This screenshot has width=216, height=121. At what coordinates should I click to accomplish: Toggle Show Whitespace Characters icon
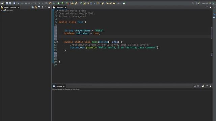pyautogui.click(x=94, y=3)
